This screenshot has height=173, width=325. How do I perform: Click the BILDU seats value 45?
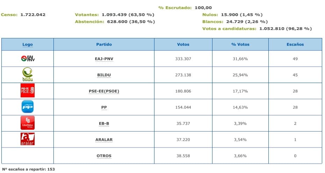click(x=295, y=75)
